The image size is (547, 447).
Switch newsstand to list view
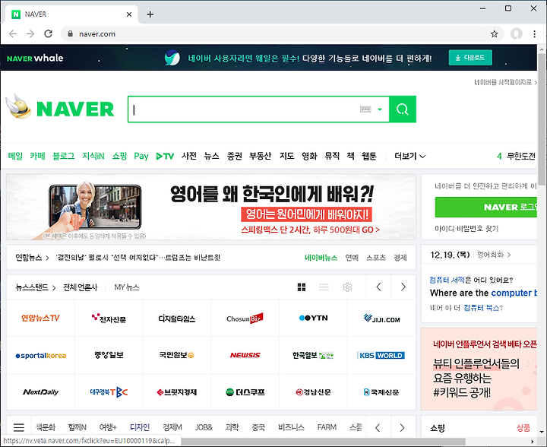324,287
